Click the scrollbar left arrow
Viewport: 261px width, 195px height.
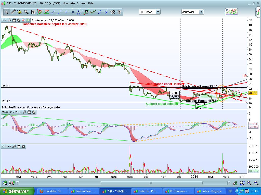(x=17, y=183)
